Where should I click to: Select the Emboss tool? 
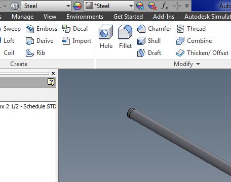click(x=42, y=29)
